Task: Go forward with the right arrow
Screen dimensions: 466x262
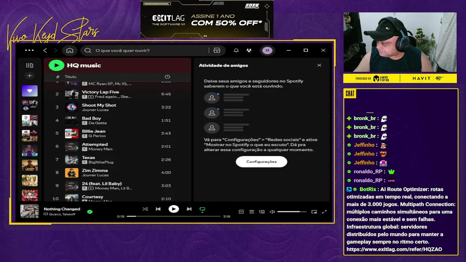Action: coord(55,51)
